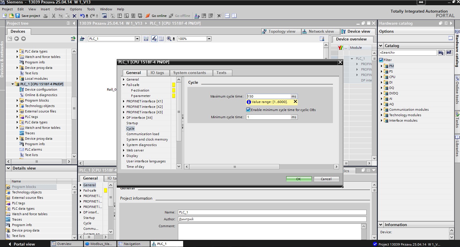
Task: Open Portal view at bottom left
Action: pos(22,244)
